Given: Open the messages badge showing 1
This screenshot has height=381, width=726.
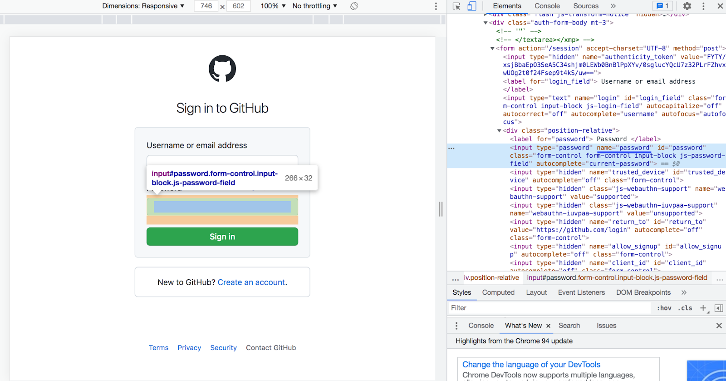Looking at the screenshot, I should pos(662,6).
